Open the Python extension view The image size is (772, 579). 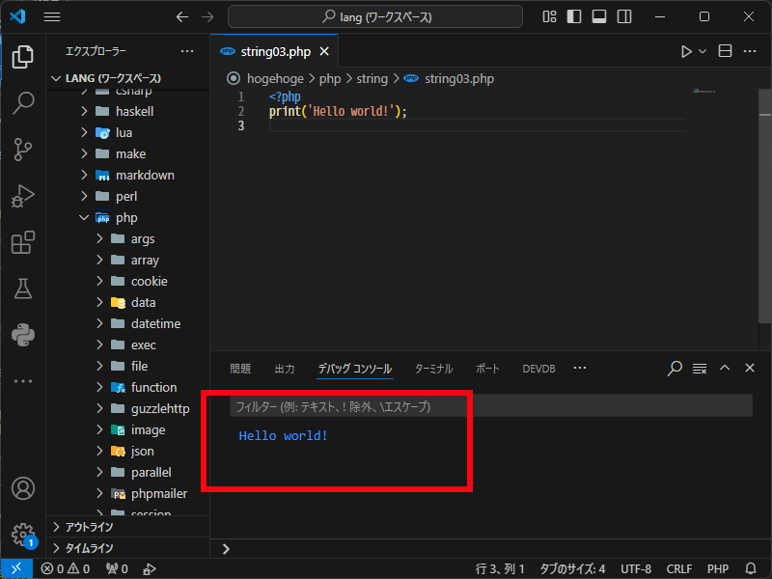[23, 335]
